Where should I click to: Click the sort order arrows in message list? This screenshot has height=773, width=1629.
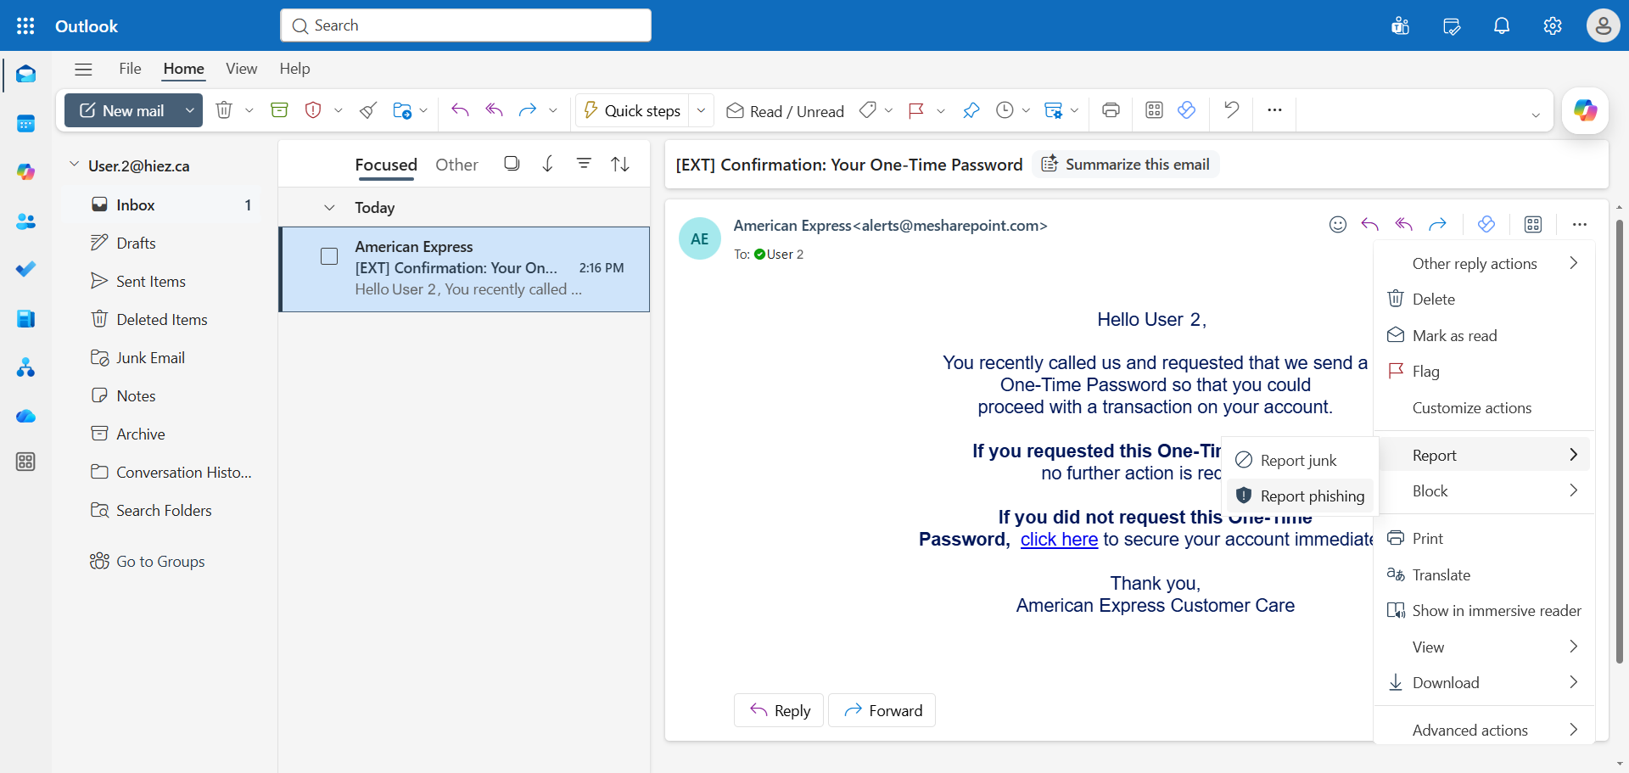[x=620, y=164]
